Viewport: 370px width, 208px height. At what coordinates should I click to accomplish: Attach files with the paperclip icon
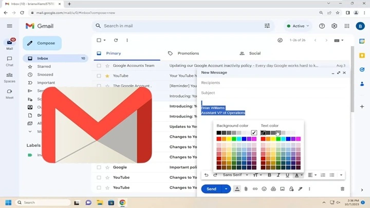(246, 189)
